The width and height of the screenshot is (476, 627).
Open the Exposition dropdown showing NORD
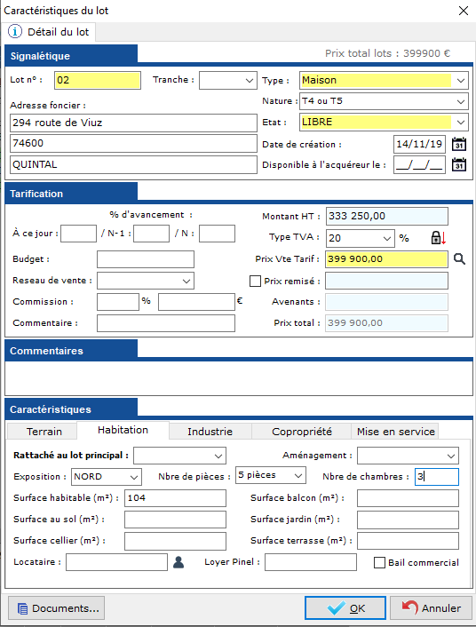pyautogui.click(x=107, y=477)
